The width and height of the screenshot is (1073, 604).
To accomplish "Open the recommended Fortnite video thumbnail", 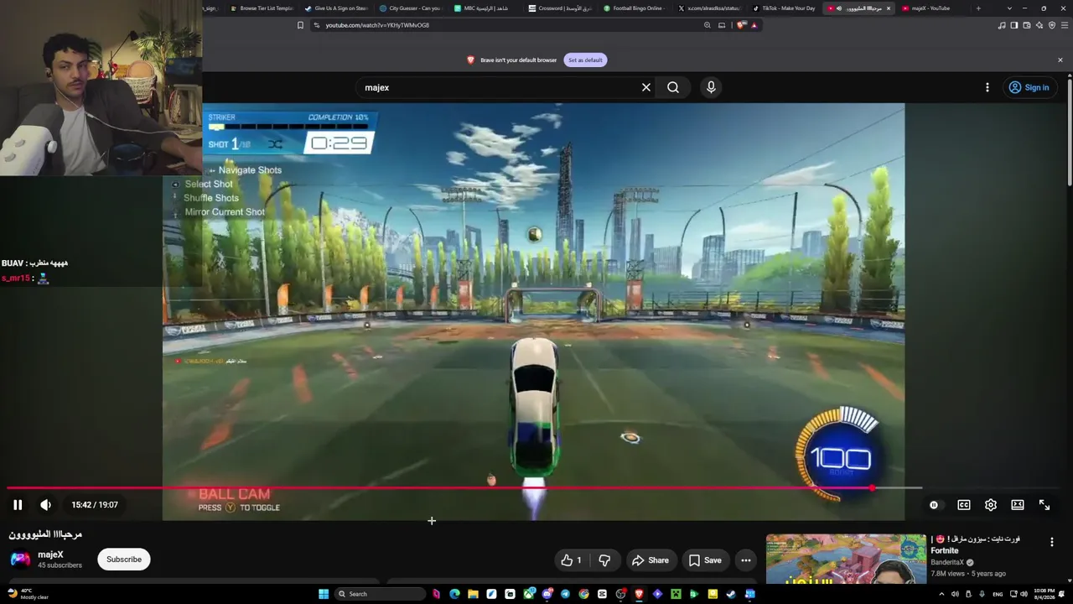I will (846, 559).
